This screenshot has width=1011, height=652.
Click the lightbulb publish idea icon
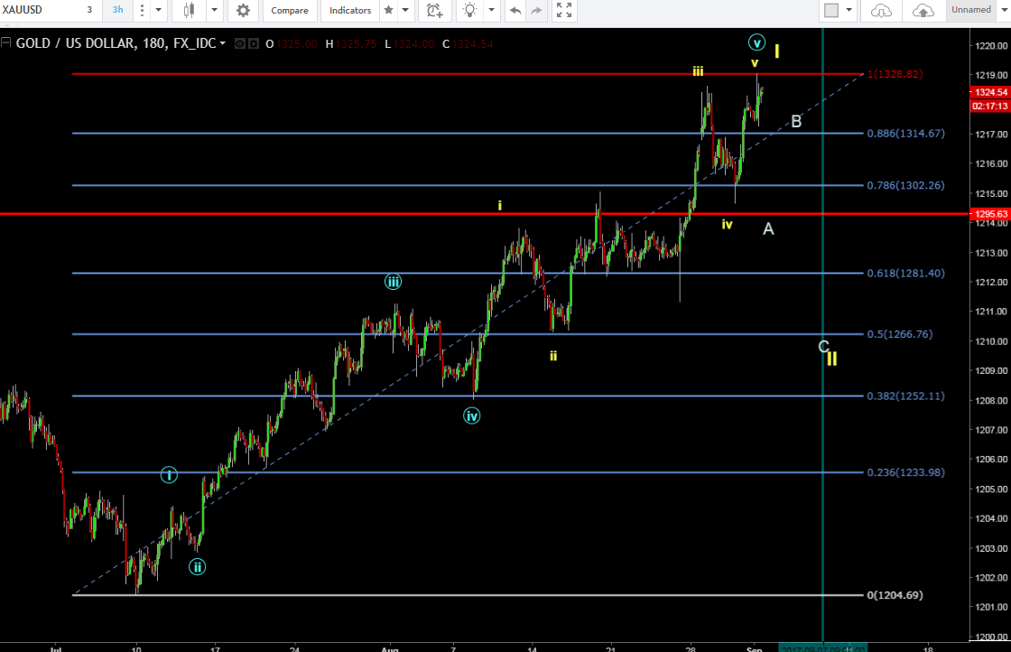pos(469,10)
